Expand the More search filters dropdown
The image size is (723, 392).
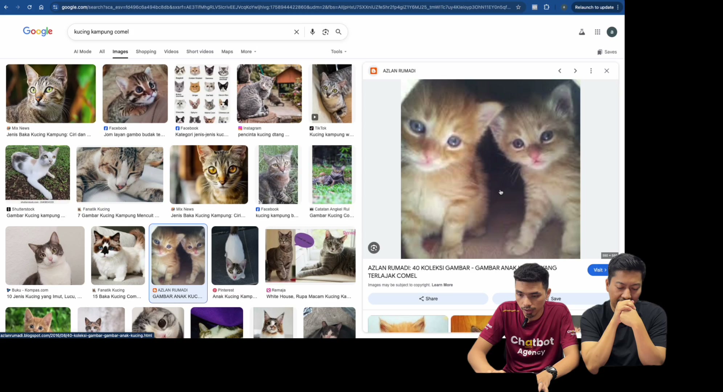click(x=249, y=52)
